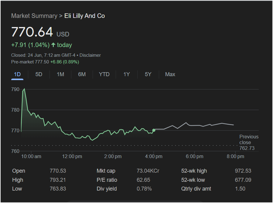The height and width of the screenshot is (203, 273).
Task: Click the green closing price marker dot
Action: point(154,130)
